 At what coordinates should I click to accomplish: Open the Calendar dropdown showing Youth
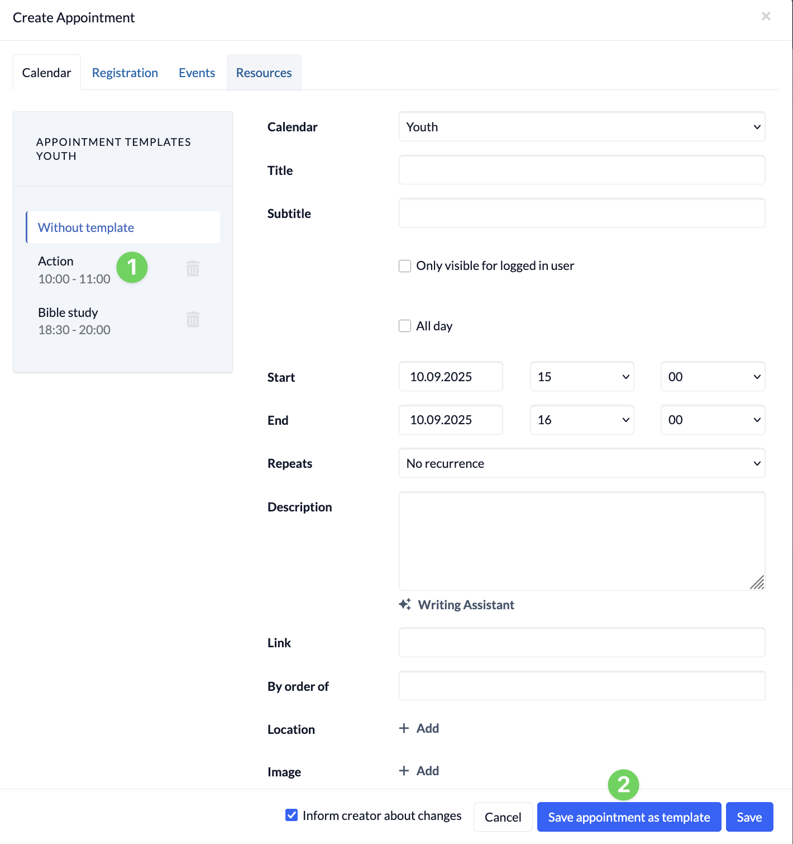(582, 127)
